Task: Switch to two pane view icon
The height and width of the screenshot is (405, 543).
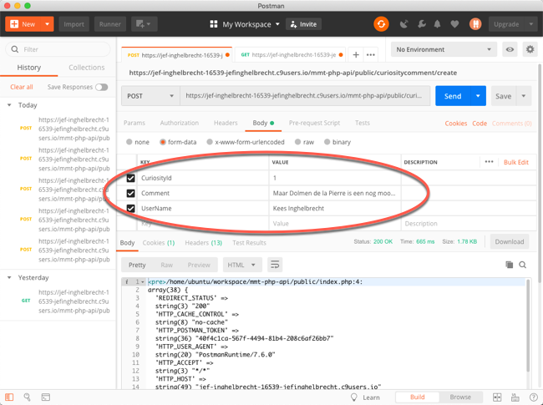Action: tap(497, 397)
